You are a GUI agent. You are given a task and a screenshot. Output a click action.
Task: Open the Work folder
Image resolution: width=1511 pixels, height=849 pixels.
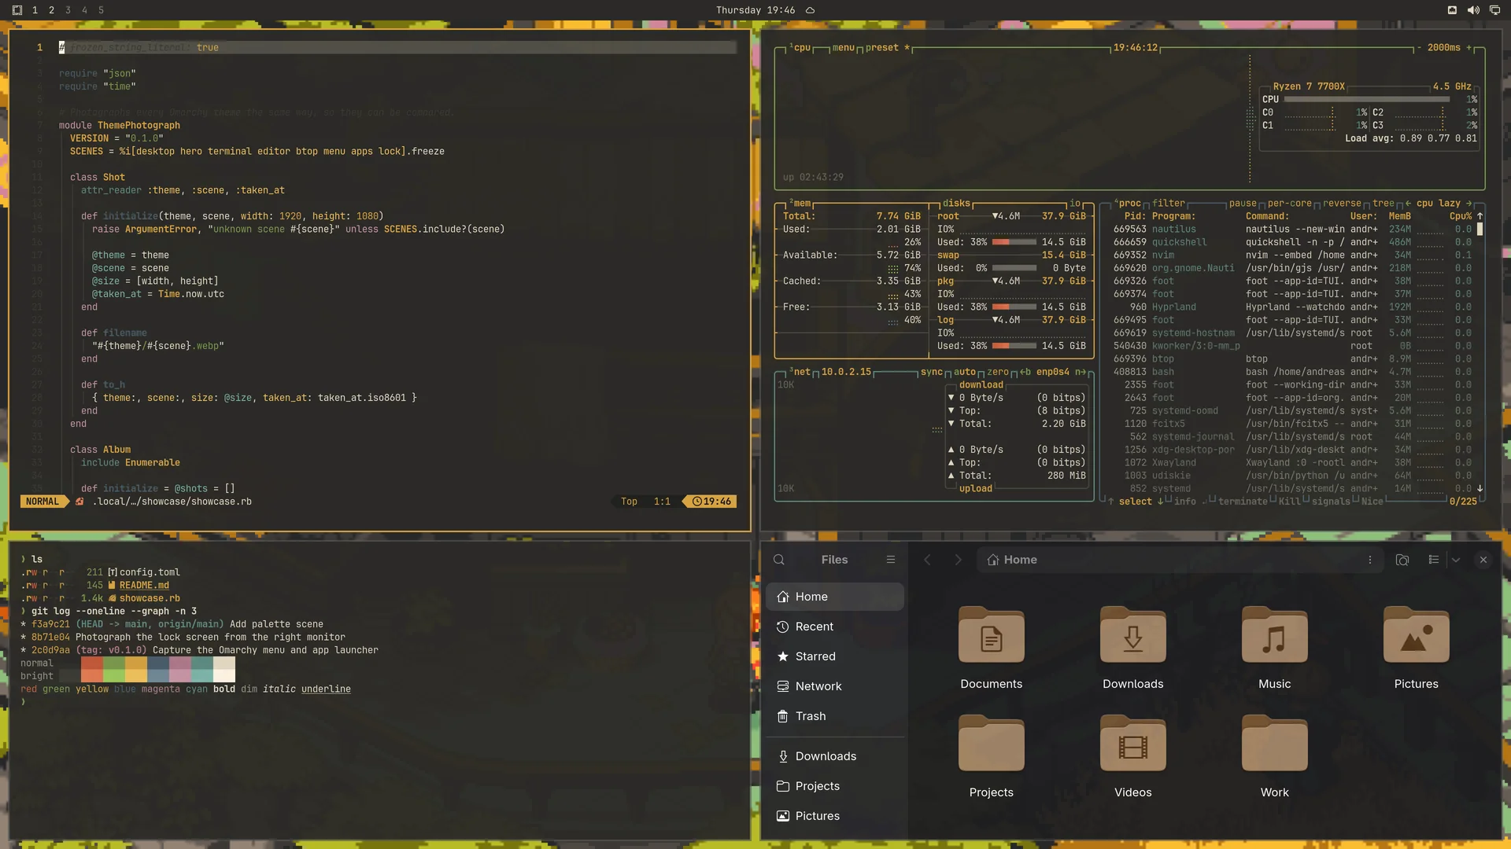tap(1275, 757)
